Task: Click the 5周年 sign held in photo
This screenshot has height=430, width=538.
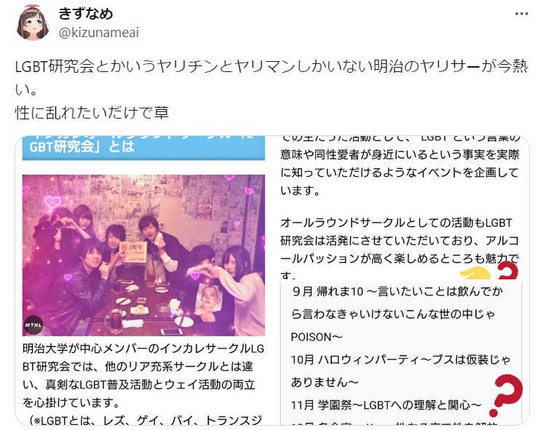Action: click(132, 252)
